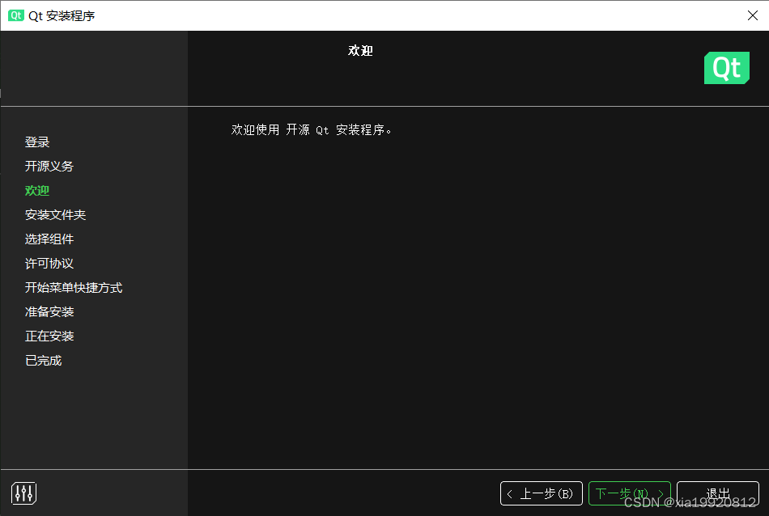Screen dimensions: 769x516
Task: Click the 欢迎使用 开源 Qt 安装程序 message
Action: (312, 130)
